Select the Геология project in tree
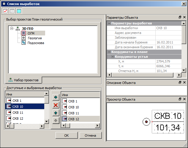 [35, 38]
